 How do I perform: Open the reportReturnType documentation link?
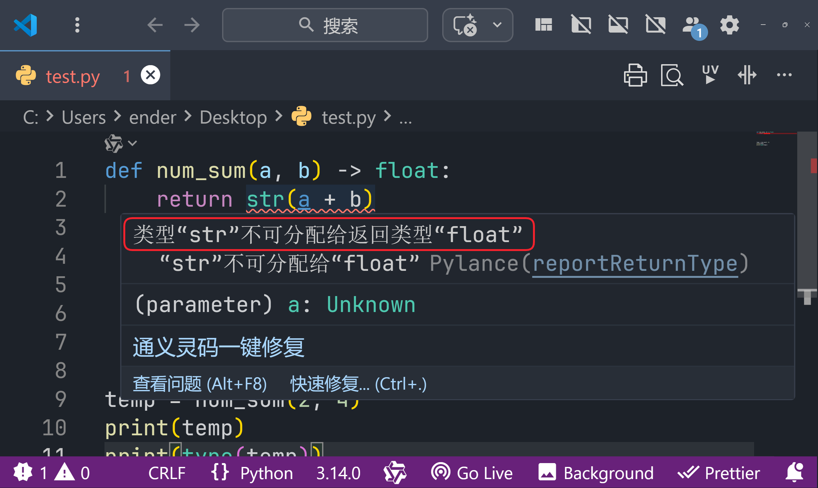635,264
